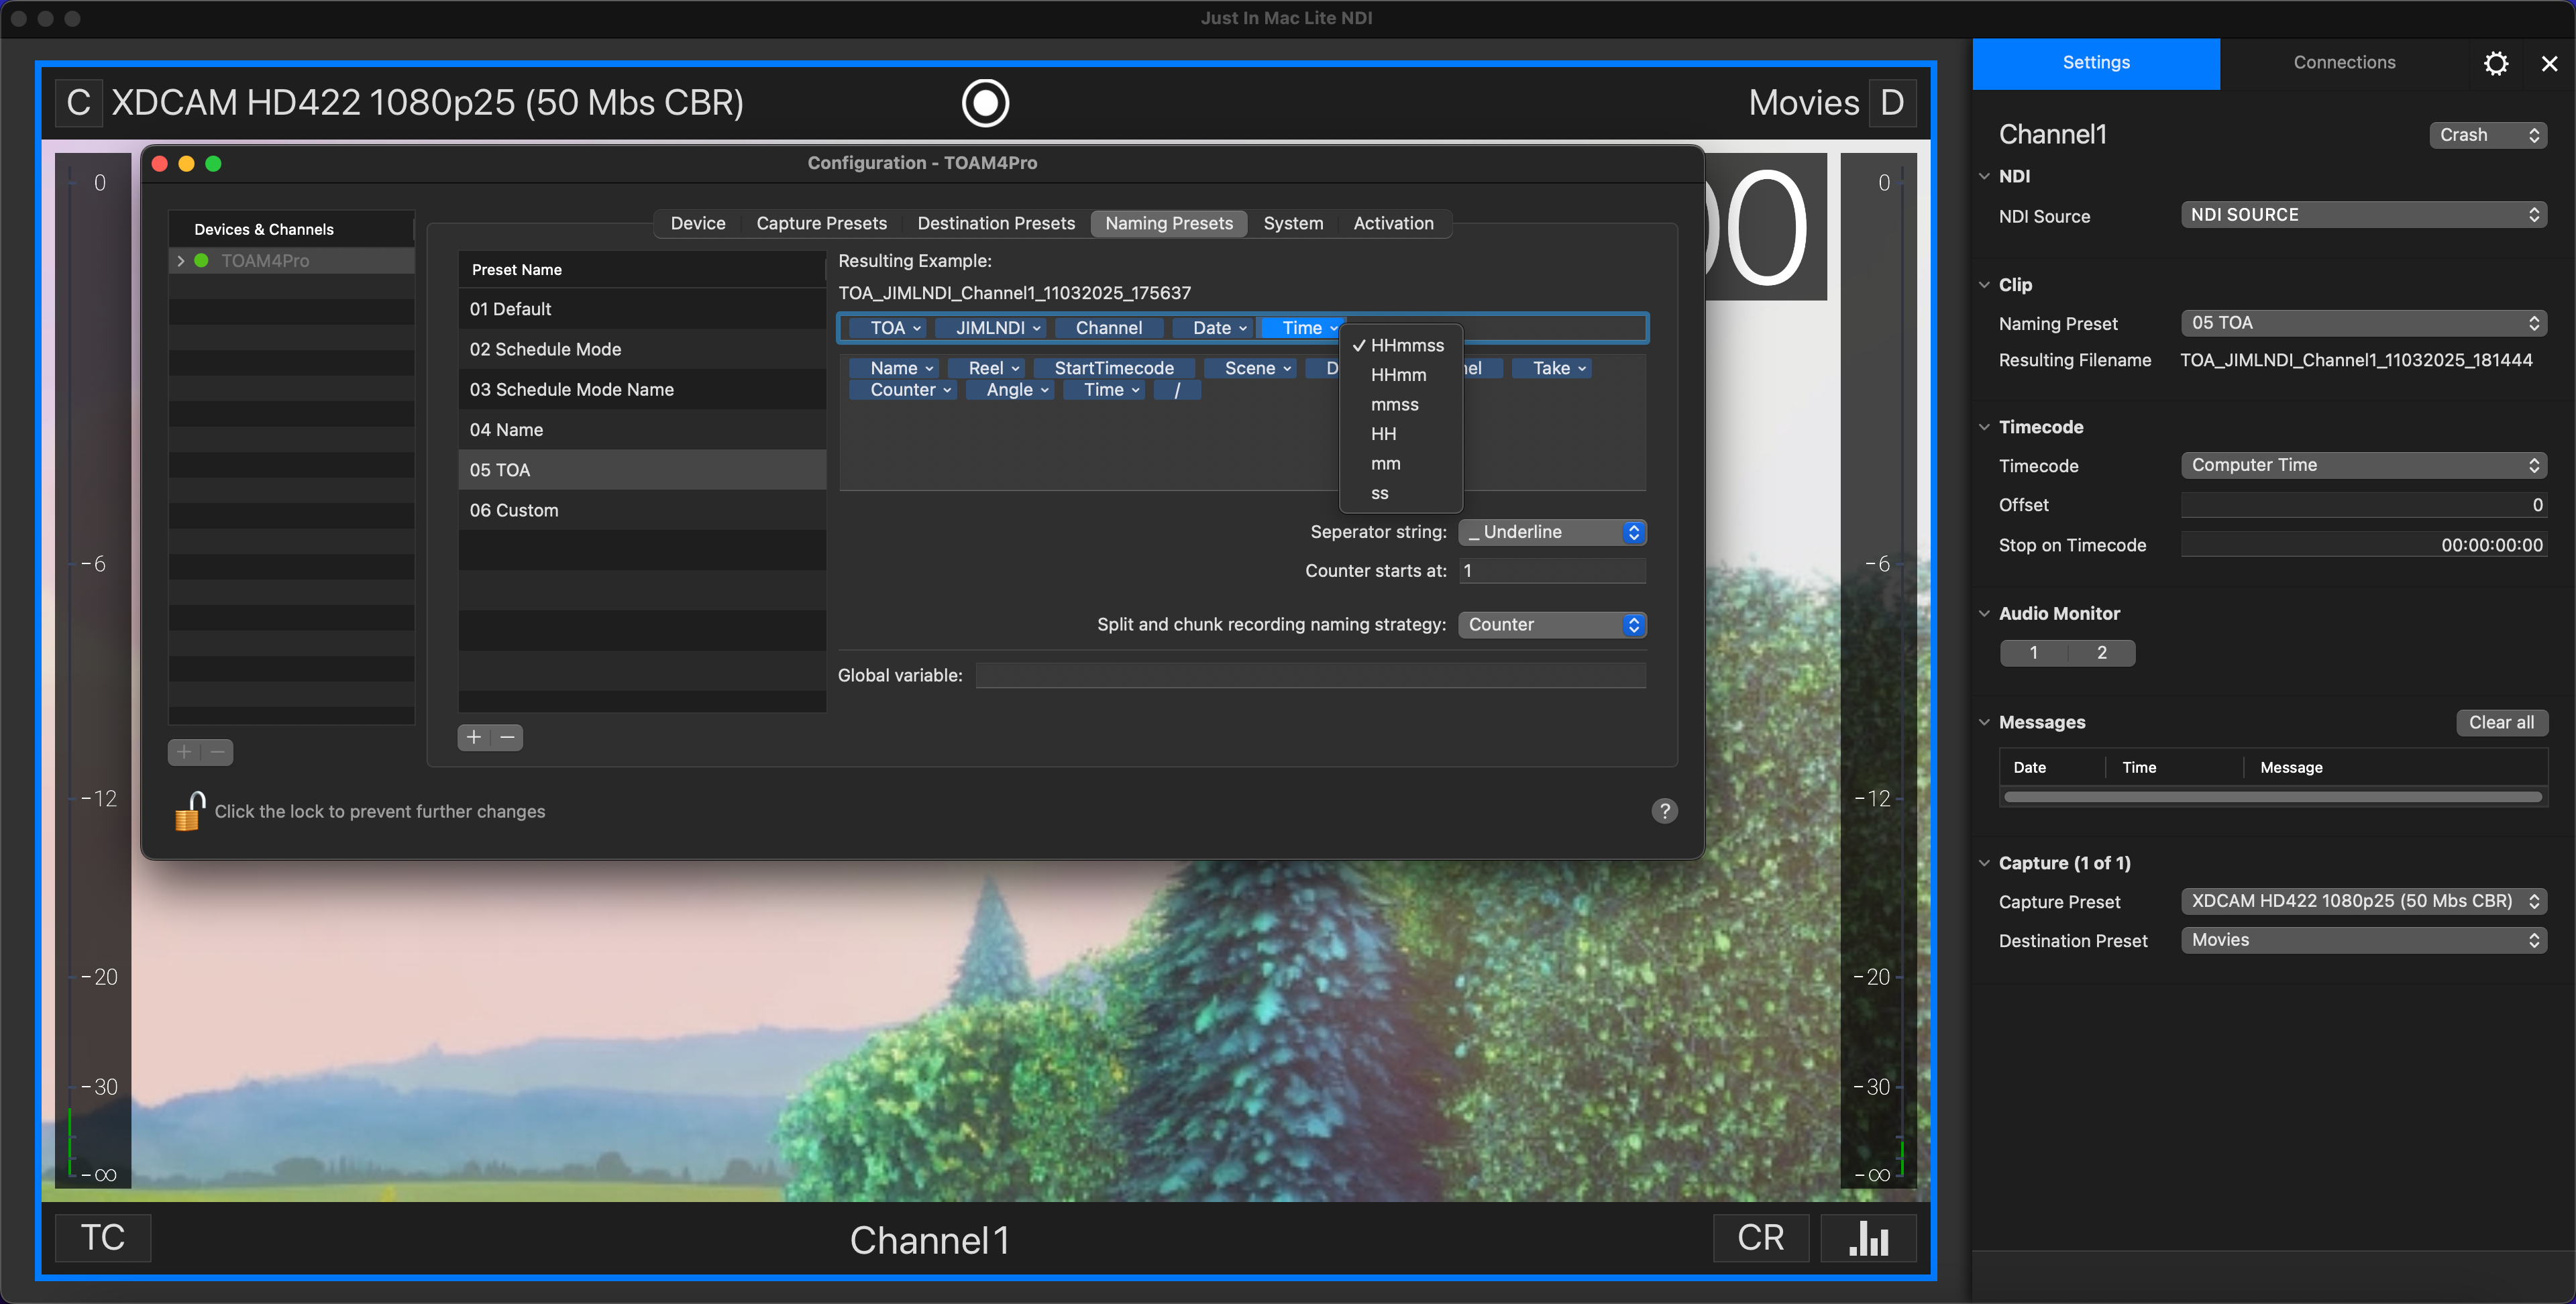
Task: Click the C capture preset badge
Action: (x=78, y=103)
